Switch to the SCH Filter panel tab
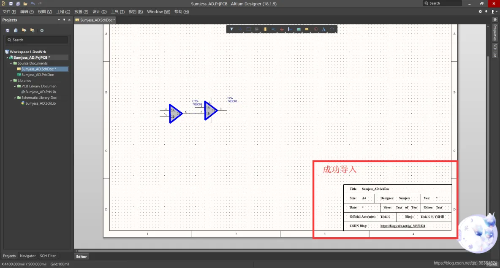500x268 pixels. 48,256
